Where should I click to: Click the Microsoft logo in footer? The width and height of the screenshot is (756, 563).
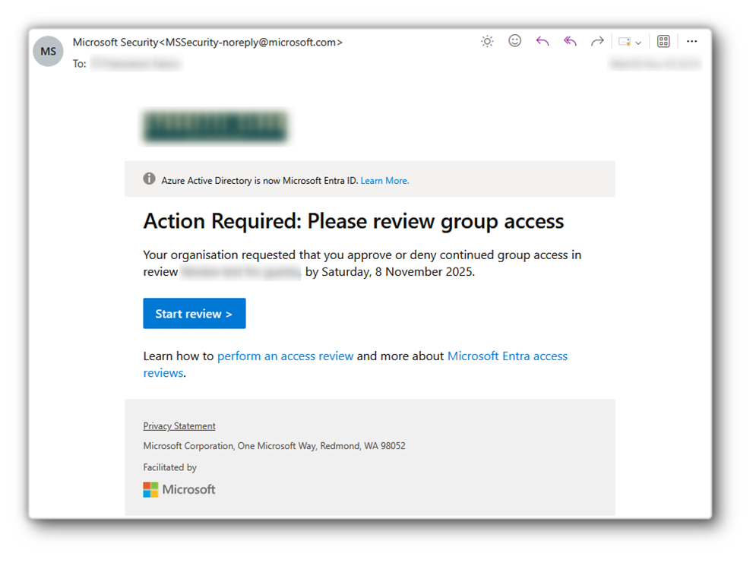[x=179, y=490]
